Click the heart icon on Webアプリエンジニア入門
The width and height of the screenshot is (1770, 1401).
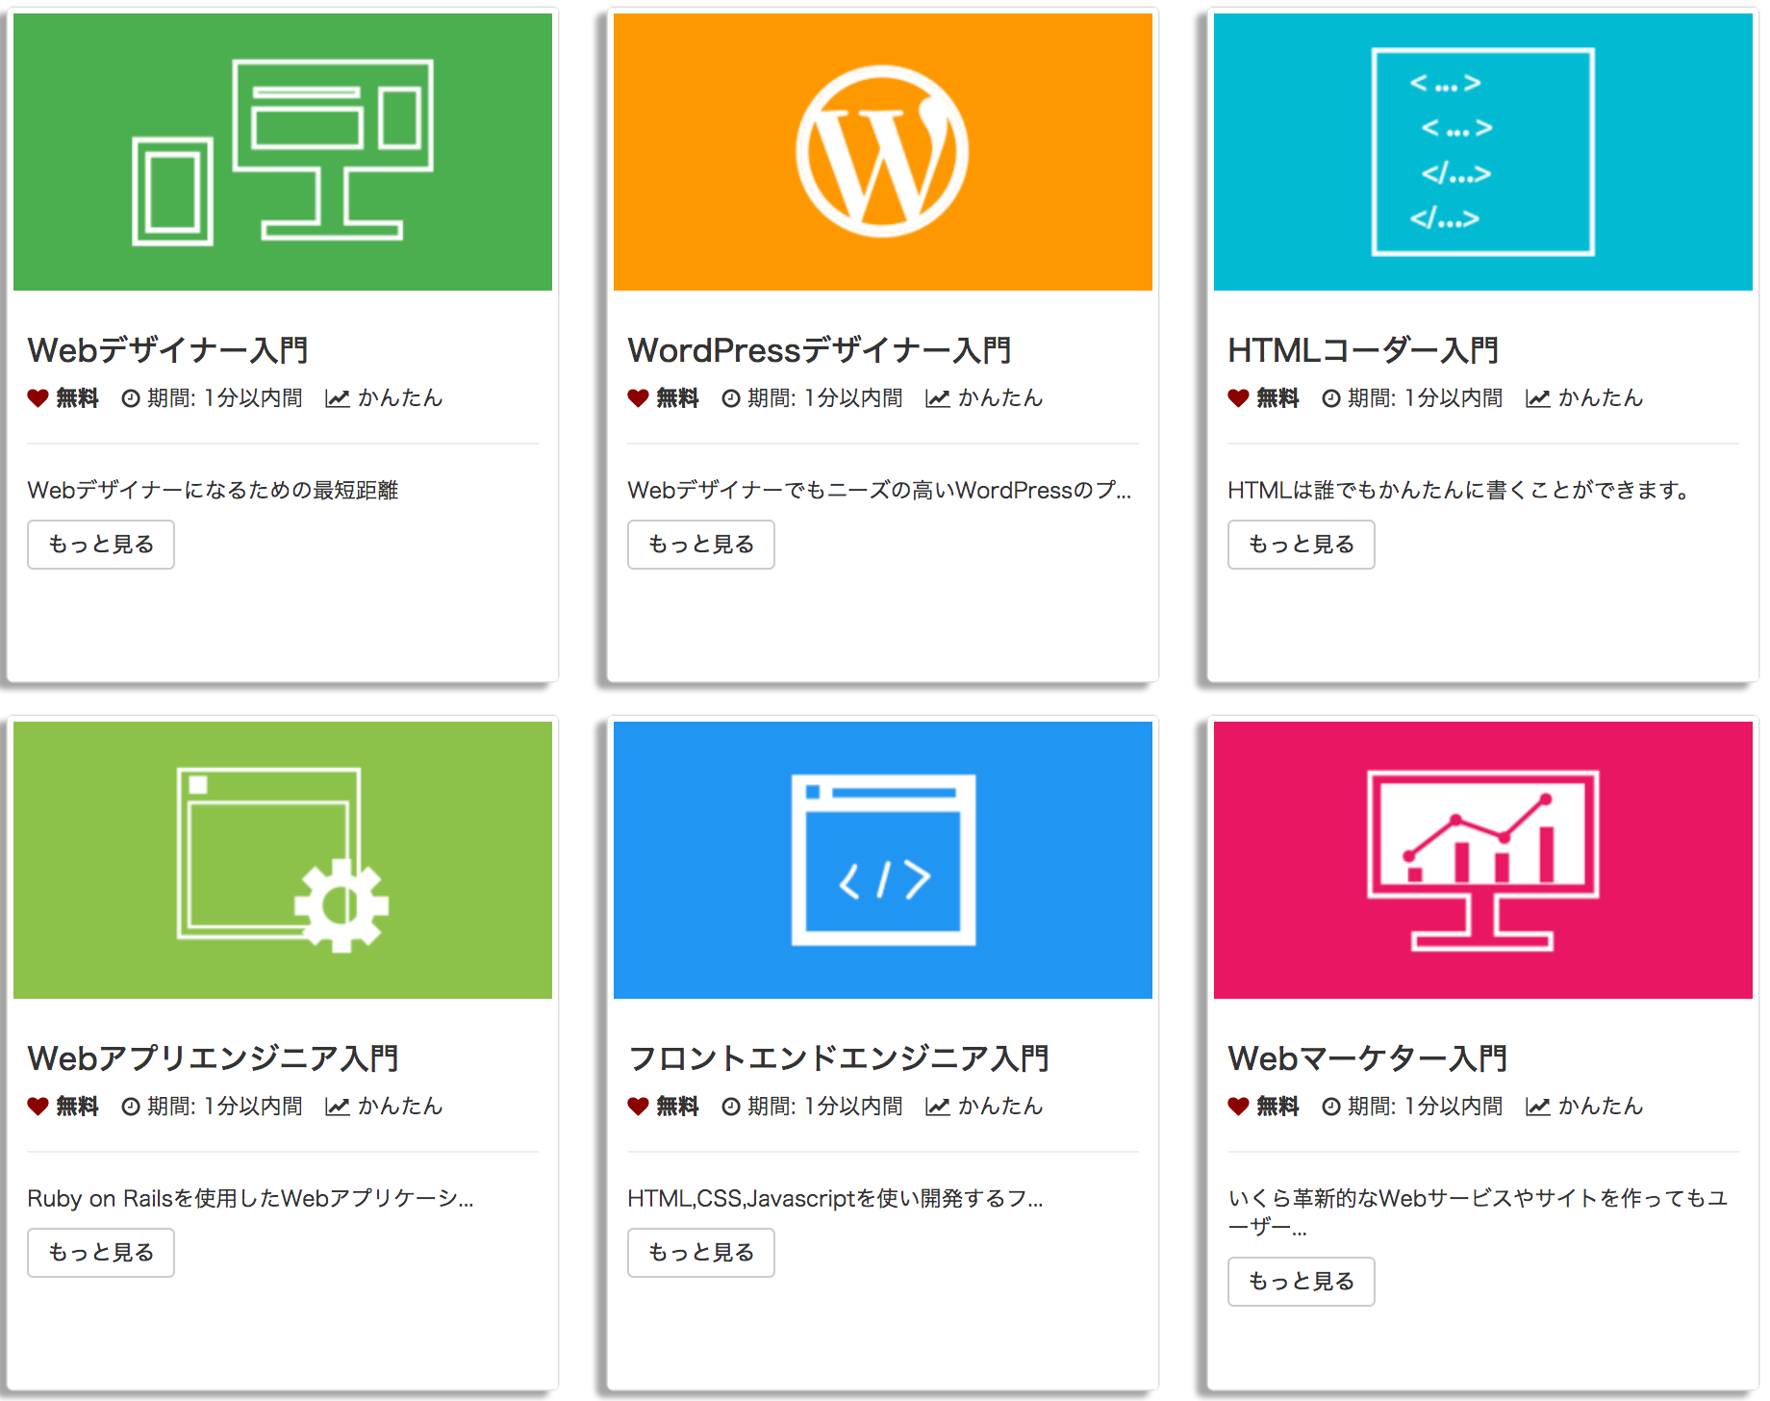pos(38,1107)
